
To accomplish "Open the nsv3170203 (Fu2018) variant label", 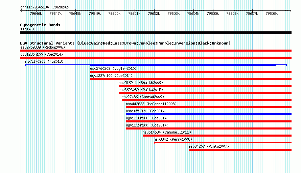I will [44, 61].
